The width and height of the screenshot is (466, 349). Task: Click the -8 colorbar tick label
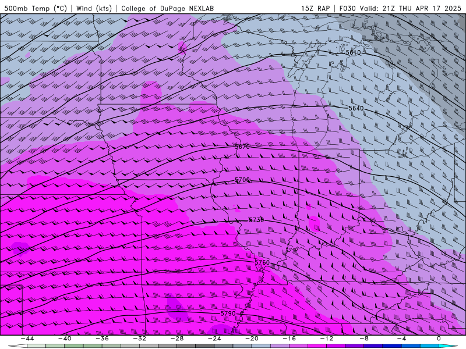pyautogui.click(x=363, y=339)
